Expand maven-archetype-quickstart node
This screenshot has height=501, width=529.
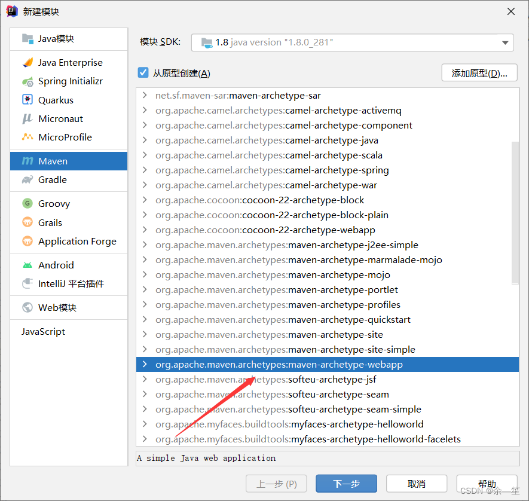(145, 319)
